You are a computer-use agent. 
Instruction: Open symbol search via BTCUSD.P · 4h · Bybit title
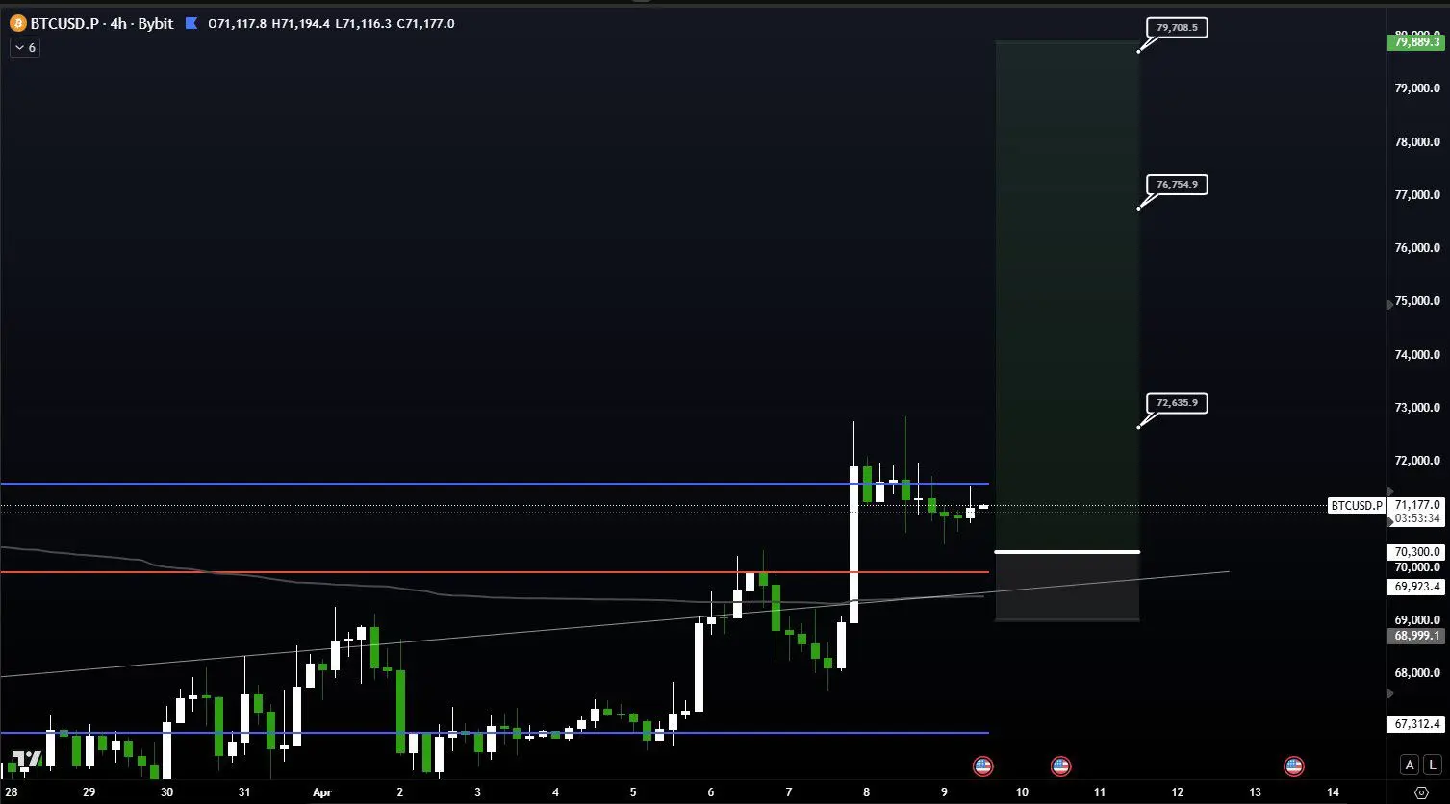click(102, 23)
